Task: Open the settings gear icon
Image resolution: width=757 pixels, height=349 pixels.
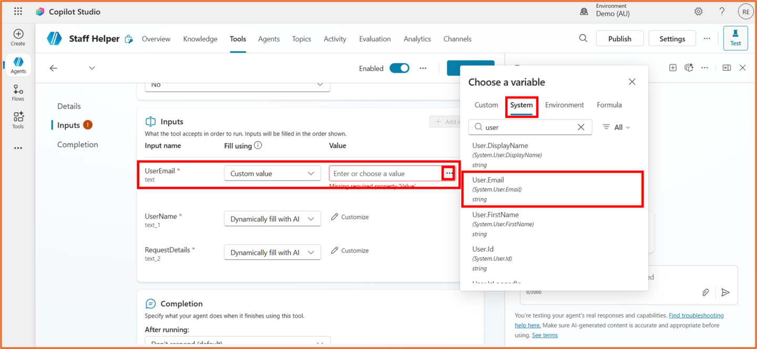Action: tap(698, 12)
